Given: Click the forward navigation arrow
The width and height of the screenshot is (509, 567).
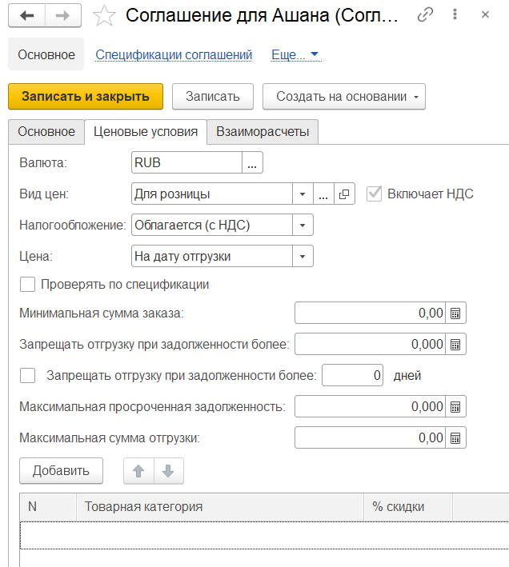Looking at the screenshot, I should pyautogui.click(x=63, y=15).
